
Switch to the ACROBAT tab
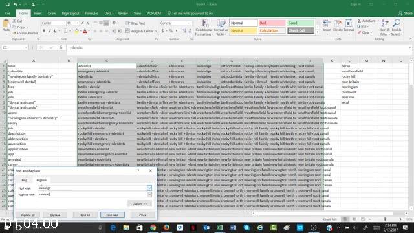(154, 13)
